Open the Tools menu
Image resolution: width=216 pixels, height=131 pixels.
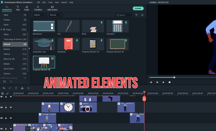50,2
